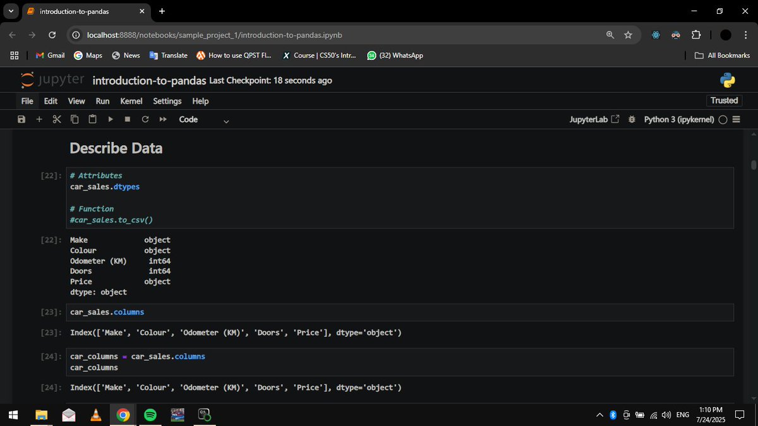
Task: Open the Settings menu
Action: point(167,101)
